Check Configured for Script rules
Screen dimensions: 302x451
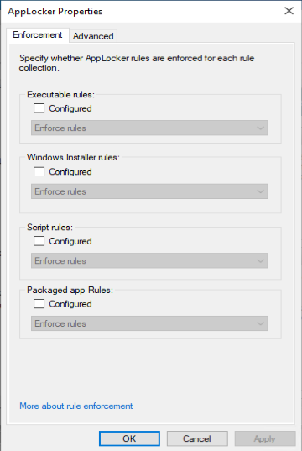tap(39, 241)
